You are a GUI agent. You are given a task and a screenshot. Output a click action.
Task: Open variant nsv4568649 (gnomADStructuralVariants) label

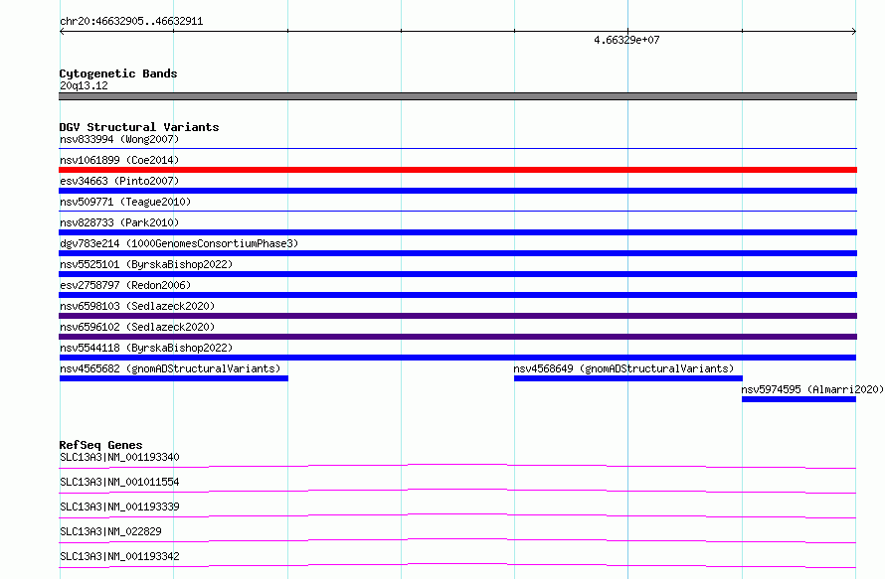point(623,368)
